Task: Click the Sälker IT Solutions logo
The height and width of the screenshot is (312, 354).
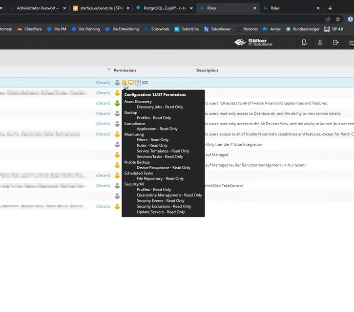Action: point(253,43)
